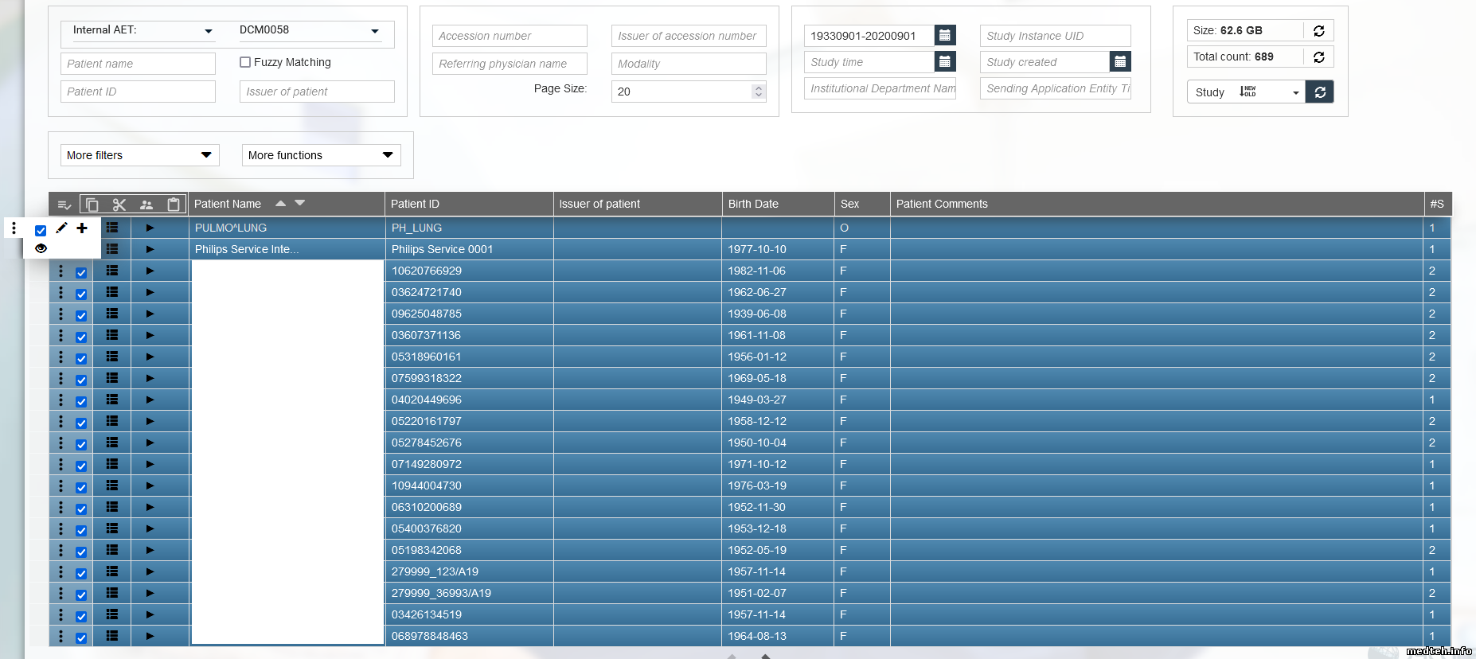
Task: Expand the Philips Service row arrow
Action: 150,249
